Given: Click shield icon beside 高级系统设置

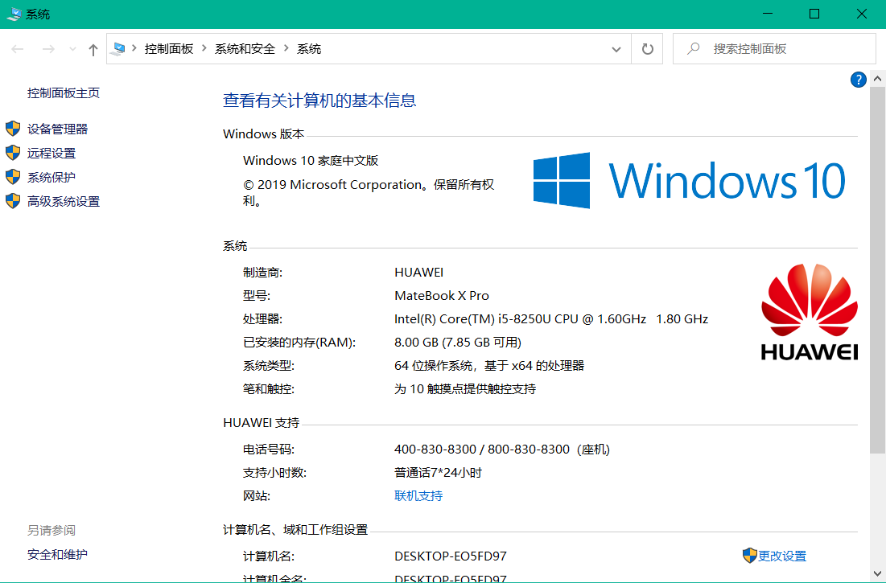Looking at the screenshot, I should [13, 202].
